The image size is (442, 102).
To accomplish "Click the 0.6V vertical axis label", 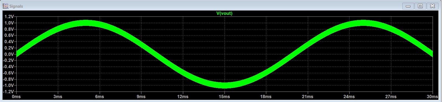I will click(x=9, y=35).
